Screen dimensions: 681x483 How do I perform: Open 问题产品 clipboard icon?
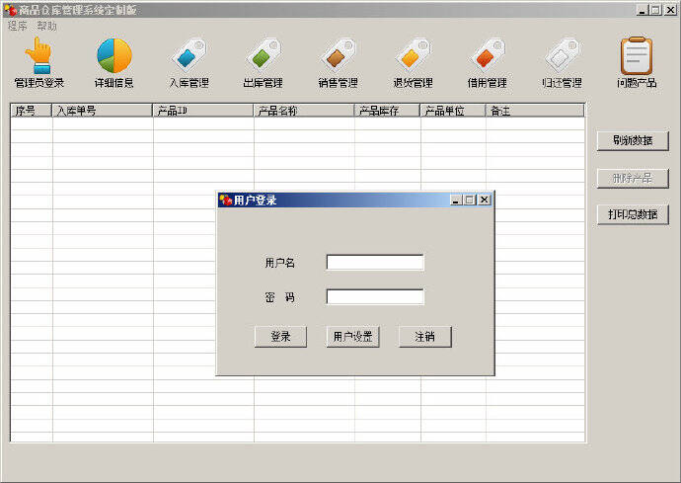tap(637, 56)
